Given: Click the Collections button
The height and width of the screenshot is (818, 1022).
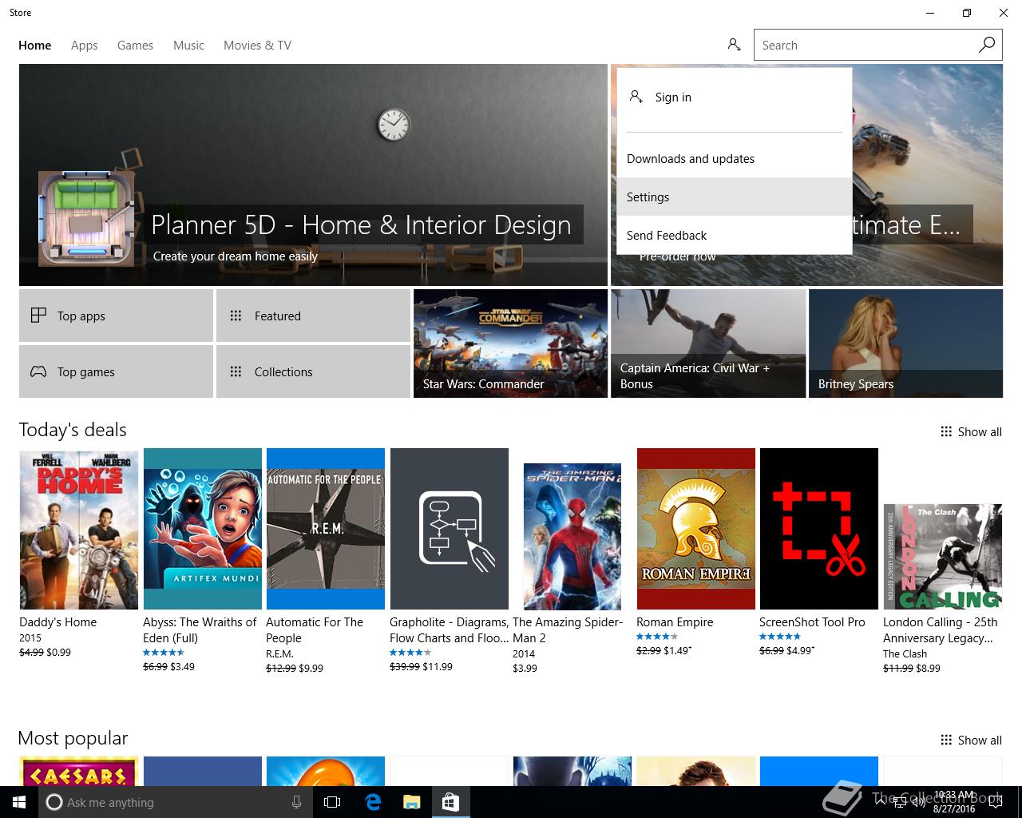Looking at the screenshot, I should [313, 371].
